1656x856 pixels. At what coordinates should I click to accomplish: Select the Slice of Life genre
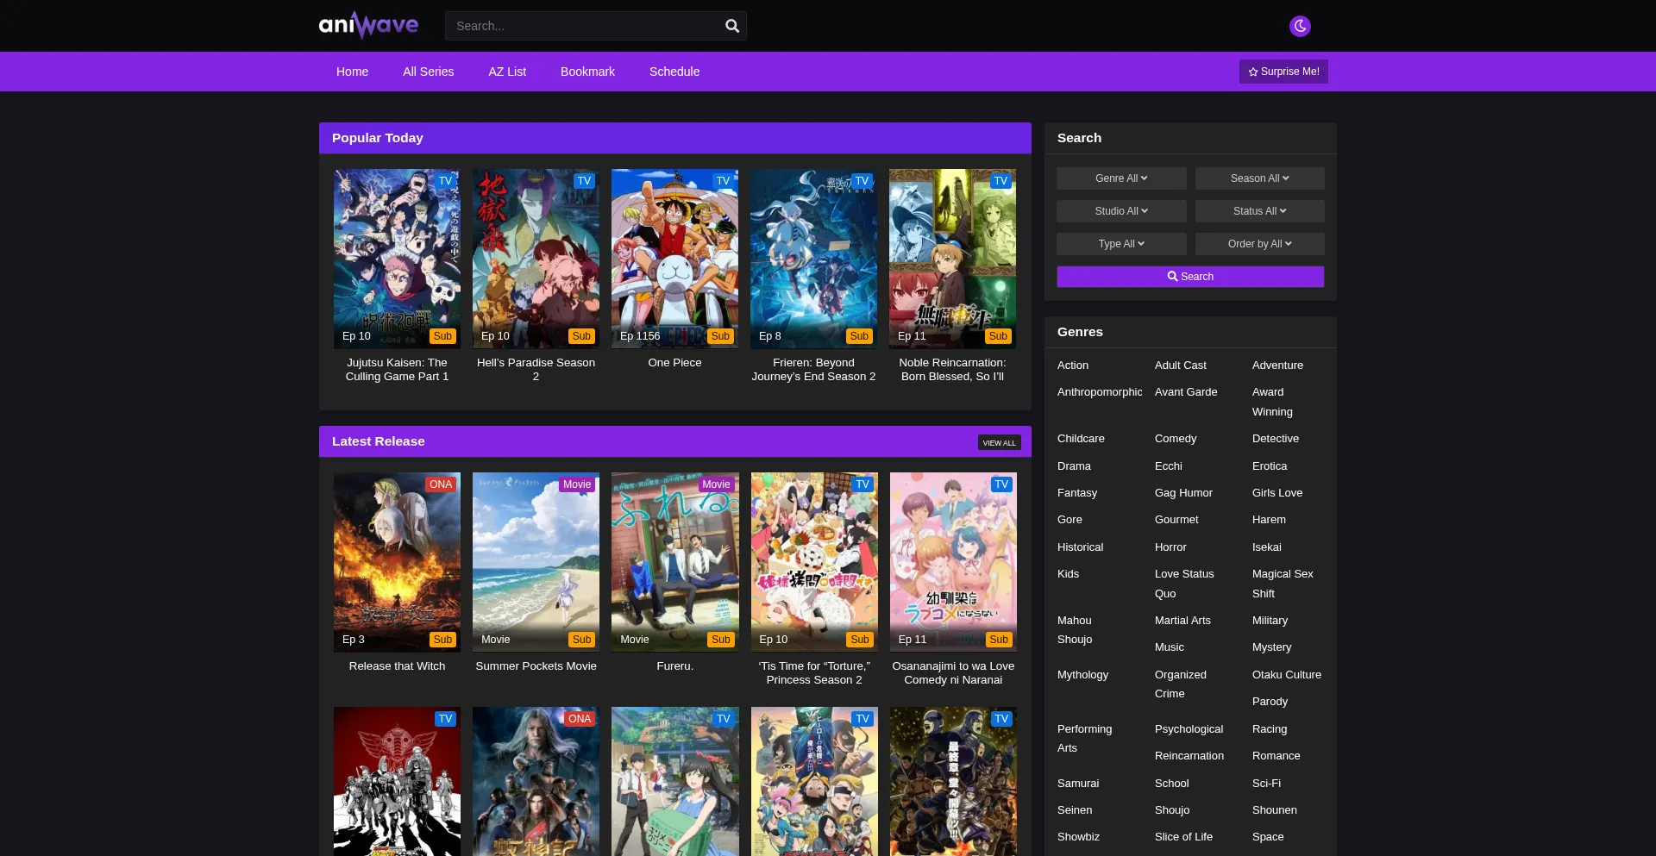tap(1183, 837)
